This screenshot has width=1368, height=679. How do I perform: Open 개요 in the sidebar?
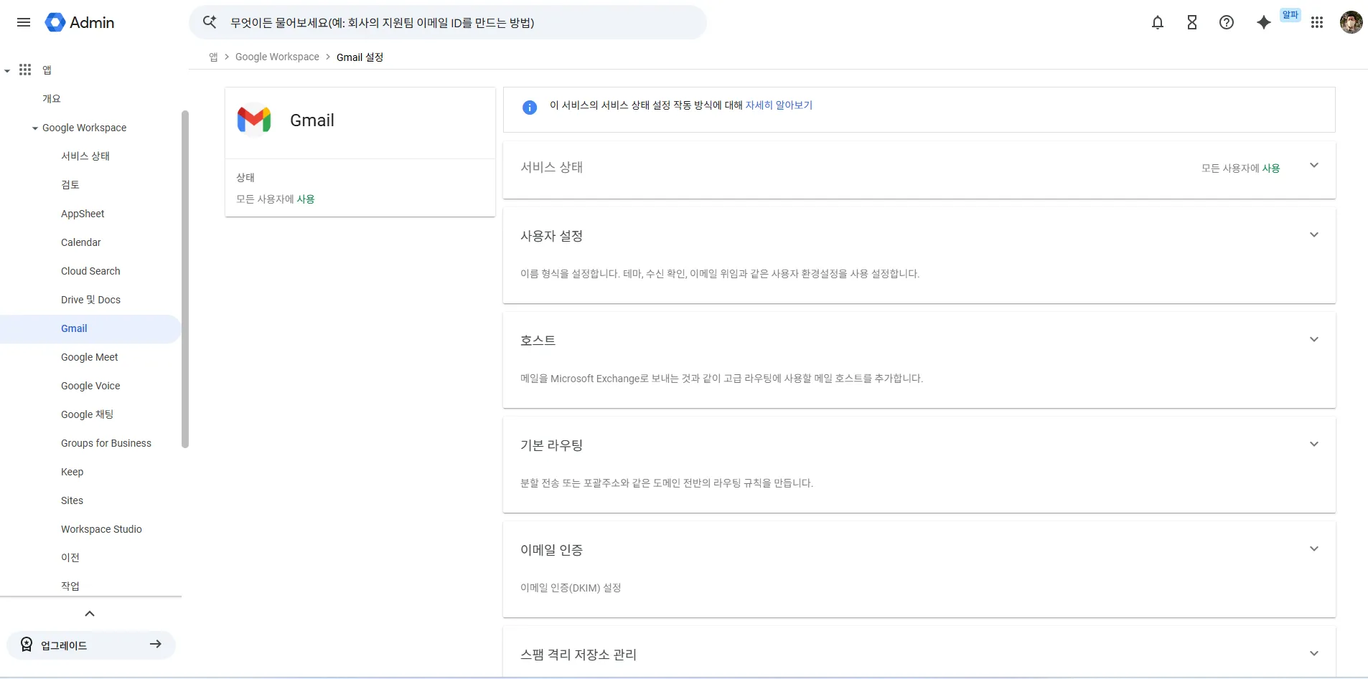[52, 99]
